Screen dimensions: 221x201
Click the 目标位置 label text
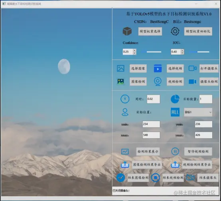pos(144,112)
